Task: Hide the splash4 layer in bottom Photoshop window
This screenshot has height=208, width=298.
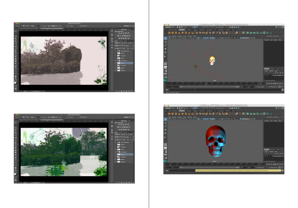Action: (x=115, y=145)
